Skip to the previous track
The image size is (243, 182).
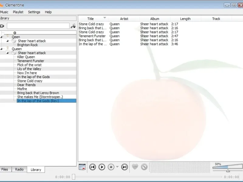[x=93, y=167]
